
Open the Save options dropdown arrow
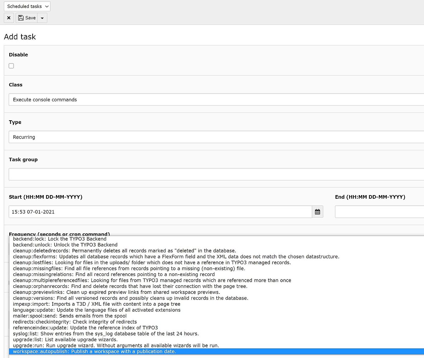(x=42, y=18)
